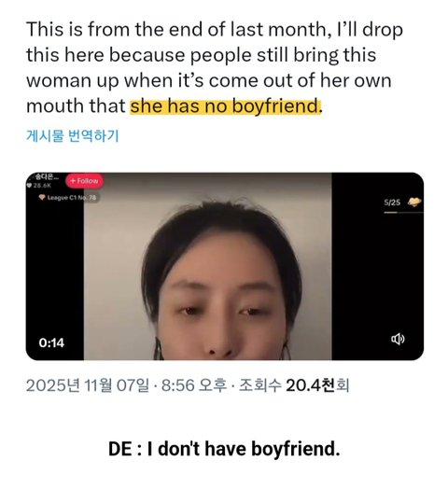Click the 8:56 오후 timestamp
Screen dimensions: 448x489
tap(194, 385)
